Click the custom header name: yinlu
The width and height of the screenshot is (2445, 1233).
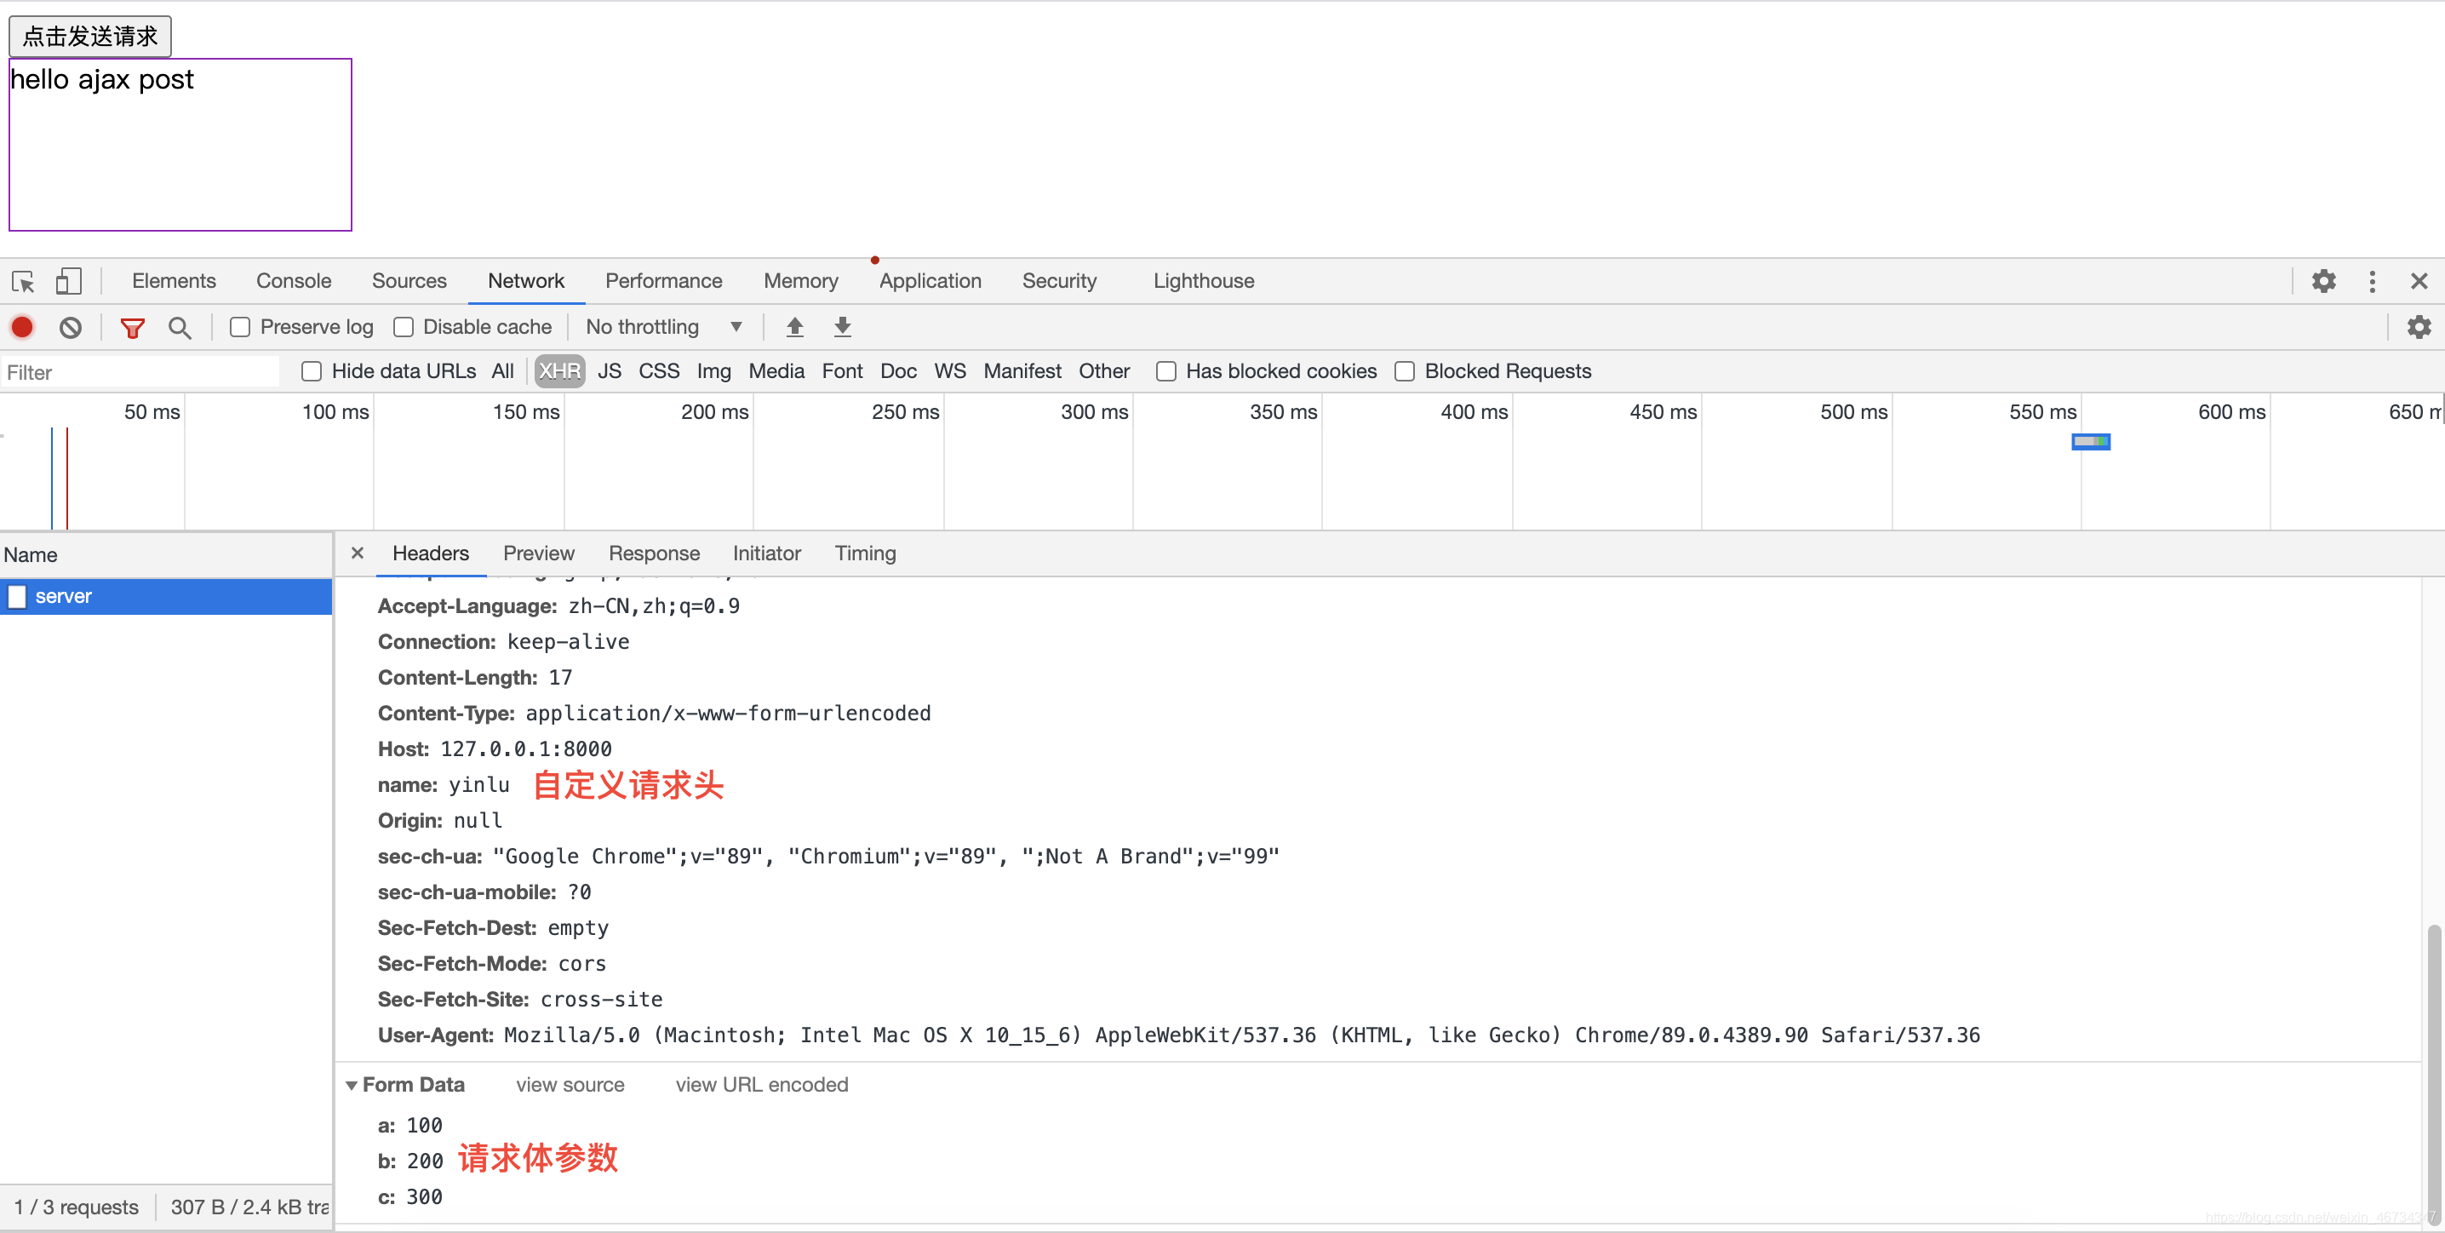click(444, 785)
